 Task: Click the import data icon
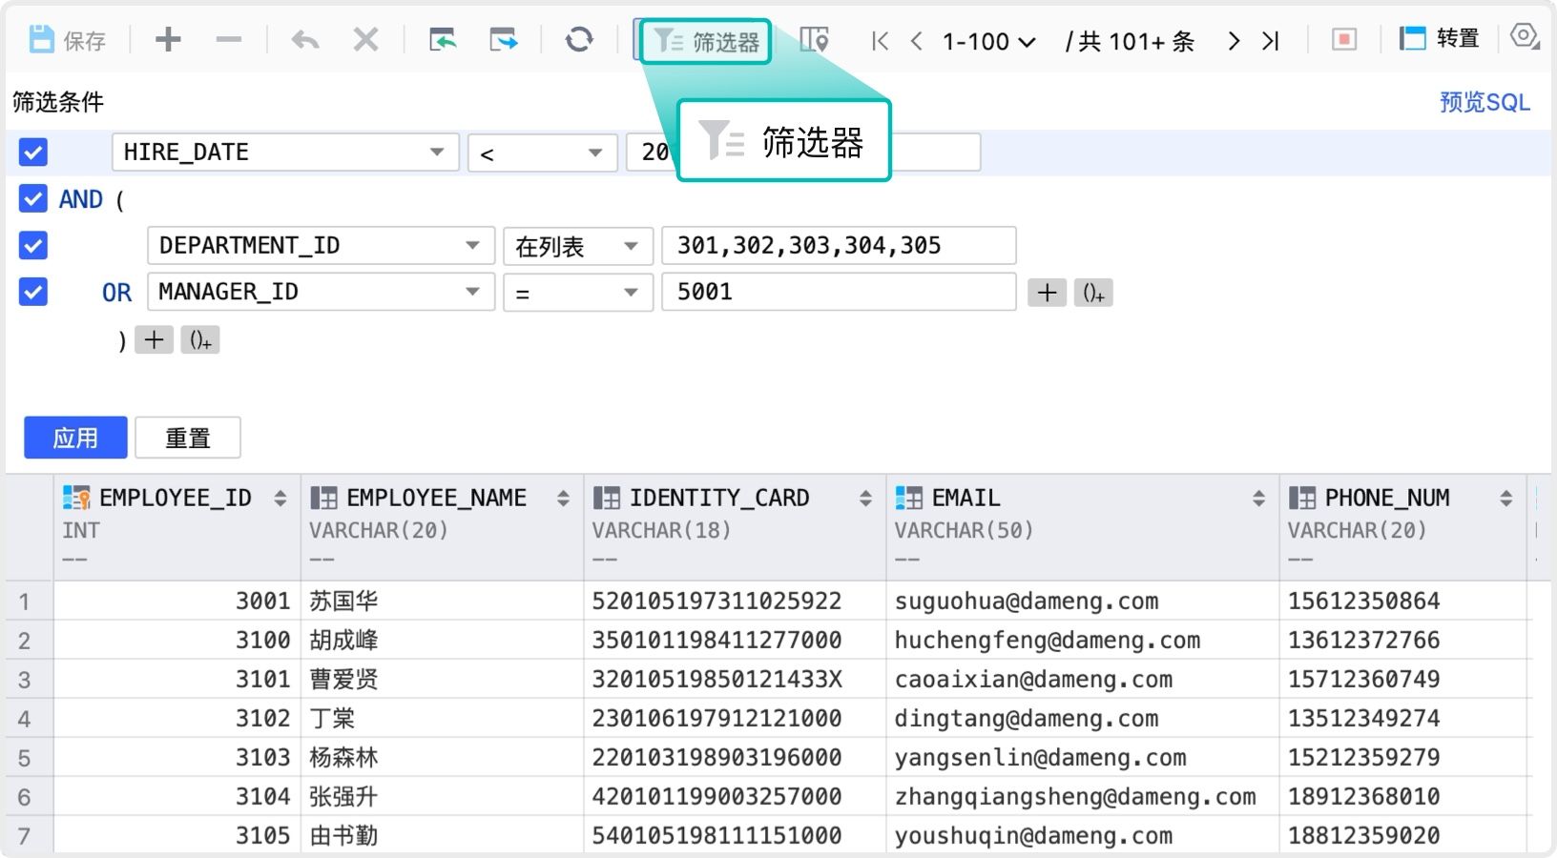click(443, 40)
